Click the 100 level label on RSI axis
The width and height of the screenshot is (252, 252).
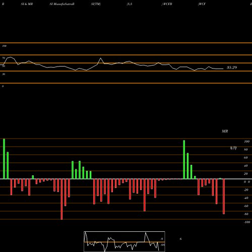coord(5,46)
